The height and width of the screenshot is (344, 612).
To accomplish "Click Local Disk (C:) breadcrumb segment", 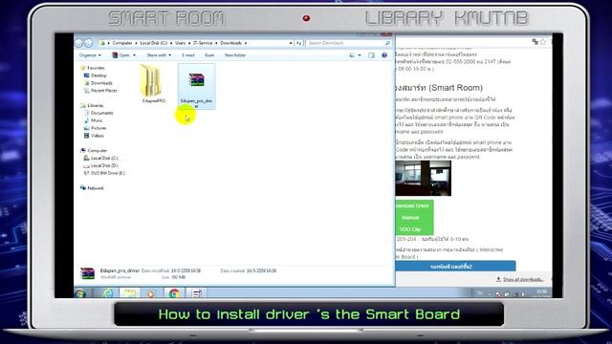I will [153, 43].
